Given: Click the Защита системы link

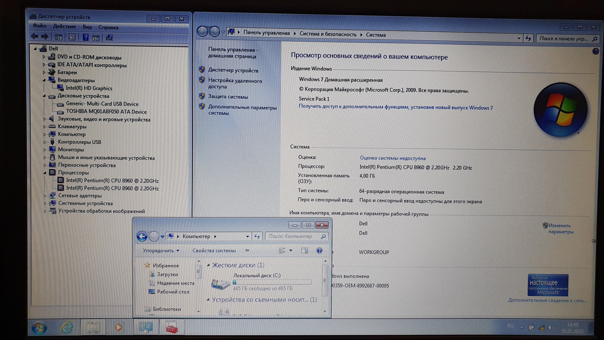Looking at the screenshot, I should coord(228,97).
